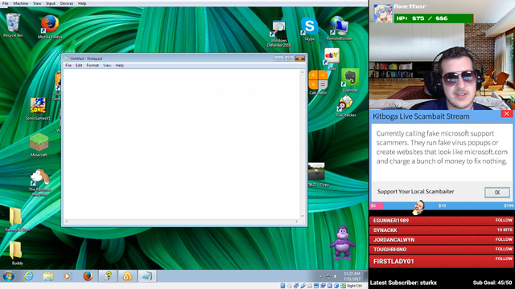Click the Axethor HP bar
This screenshot has width=515, height=289.
(x=434, y=18)
